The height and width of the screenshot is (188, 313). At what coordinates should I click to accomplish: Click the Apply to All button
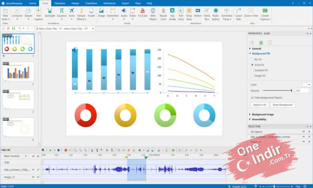point(260,105)
